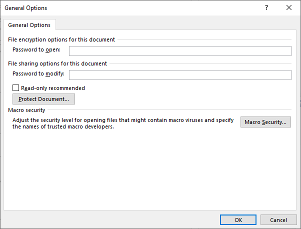Open the Macro Security settings
301x229 pixels.
click(x=265, y=122)
